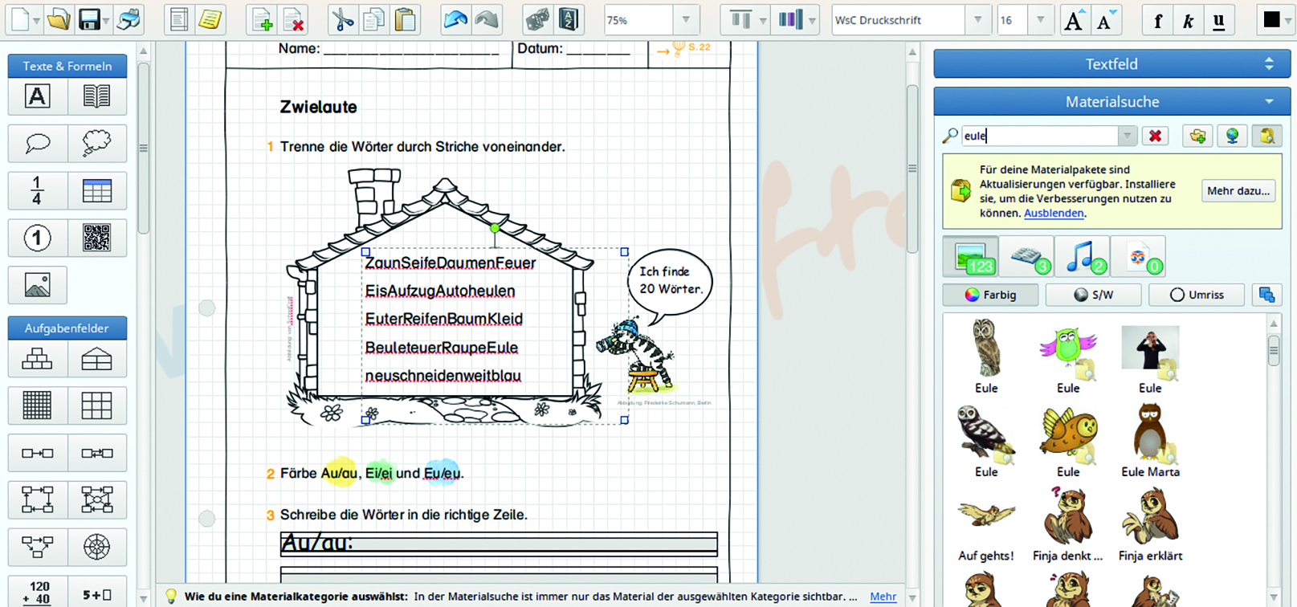The width and height of the screenshot is (1297, 607).
Task: Open the zoom level 75% dropdown
Action: click(686, 20)
